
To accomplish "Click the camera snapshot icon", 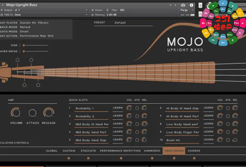I will click(183, 5).
